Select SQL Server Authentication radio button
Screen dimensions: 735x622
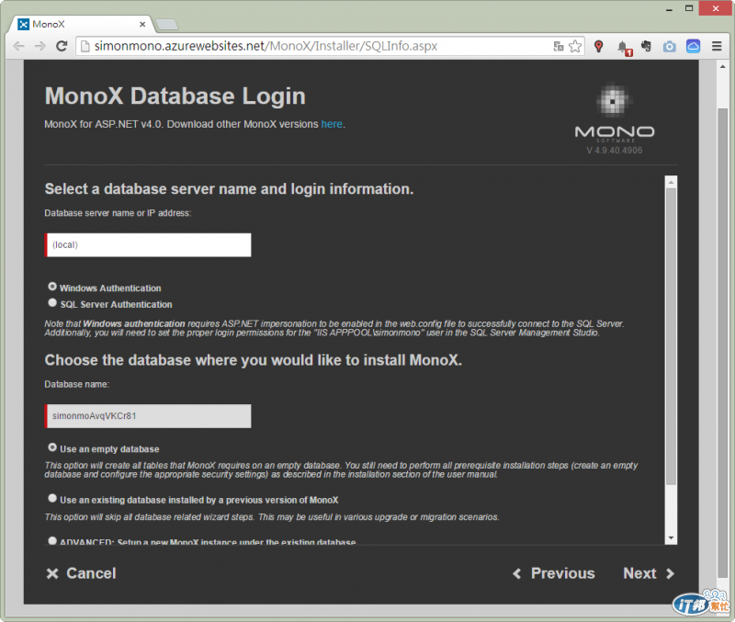(x=52, y=303)
